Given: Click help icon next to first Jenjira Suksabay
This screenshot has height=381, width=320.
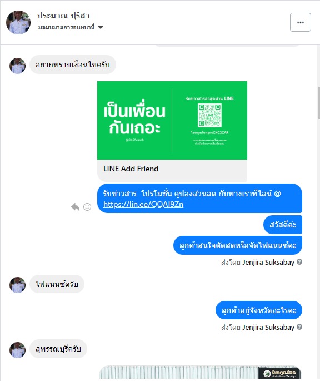Looking at the screenshot, I should pyautogui.click(x=299, y=262).
